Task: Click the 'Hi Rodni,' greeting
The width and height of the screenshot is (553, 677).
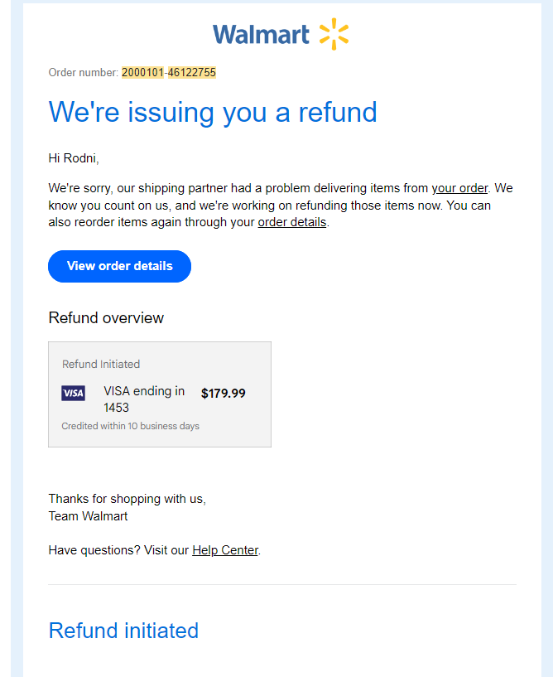Action: (x=74, y=158)
